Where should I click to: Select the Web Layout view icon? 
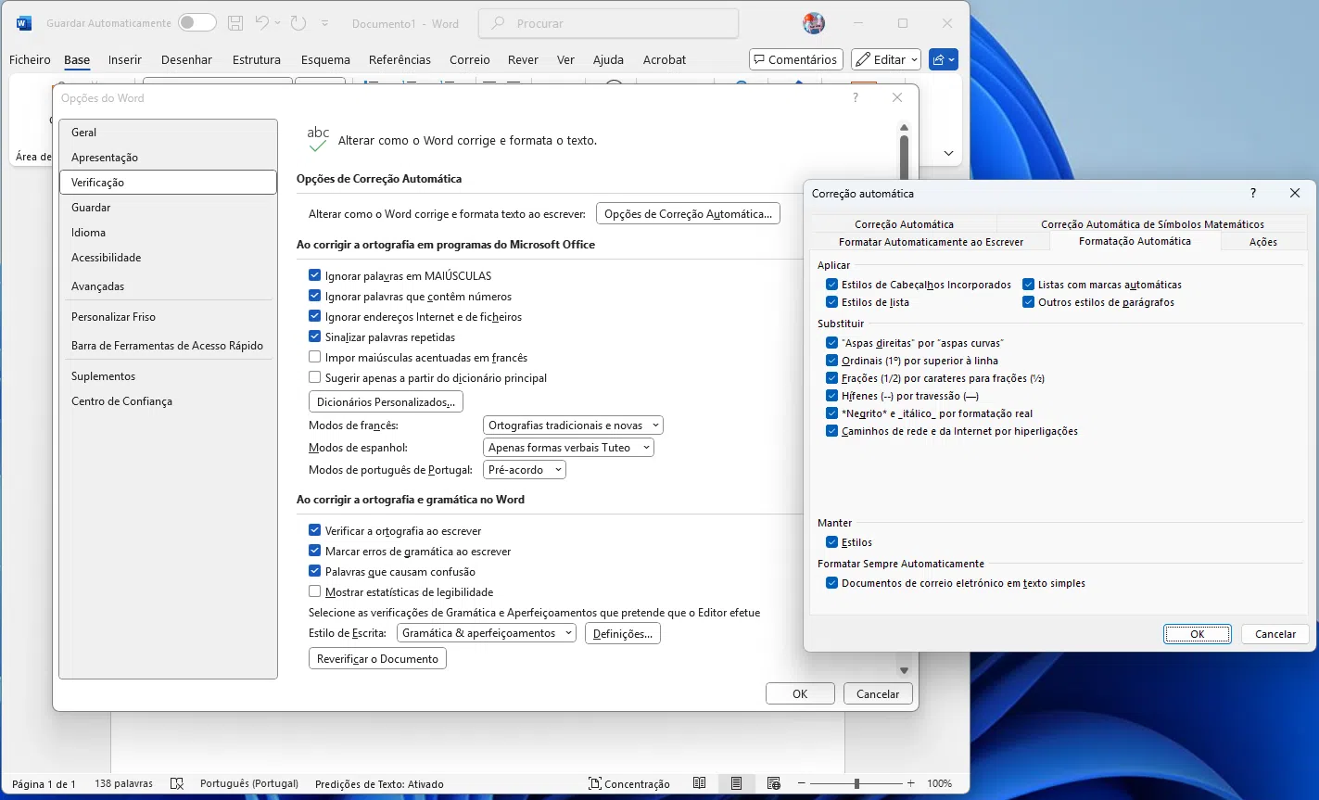[774, 783]
